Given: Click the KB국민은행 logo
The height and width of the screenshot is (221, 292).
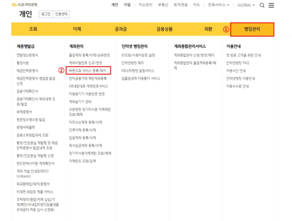Looking at the screenshot, I should [x=24, y=5].
